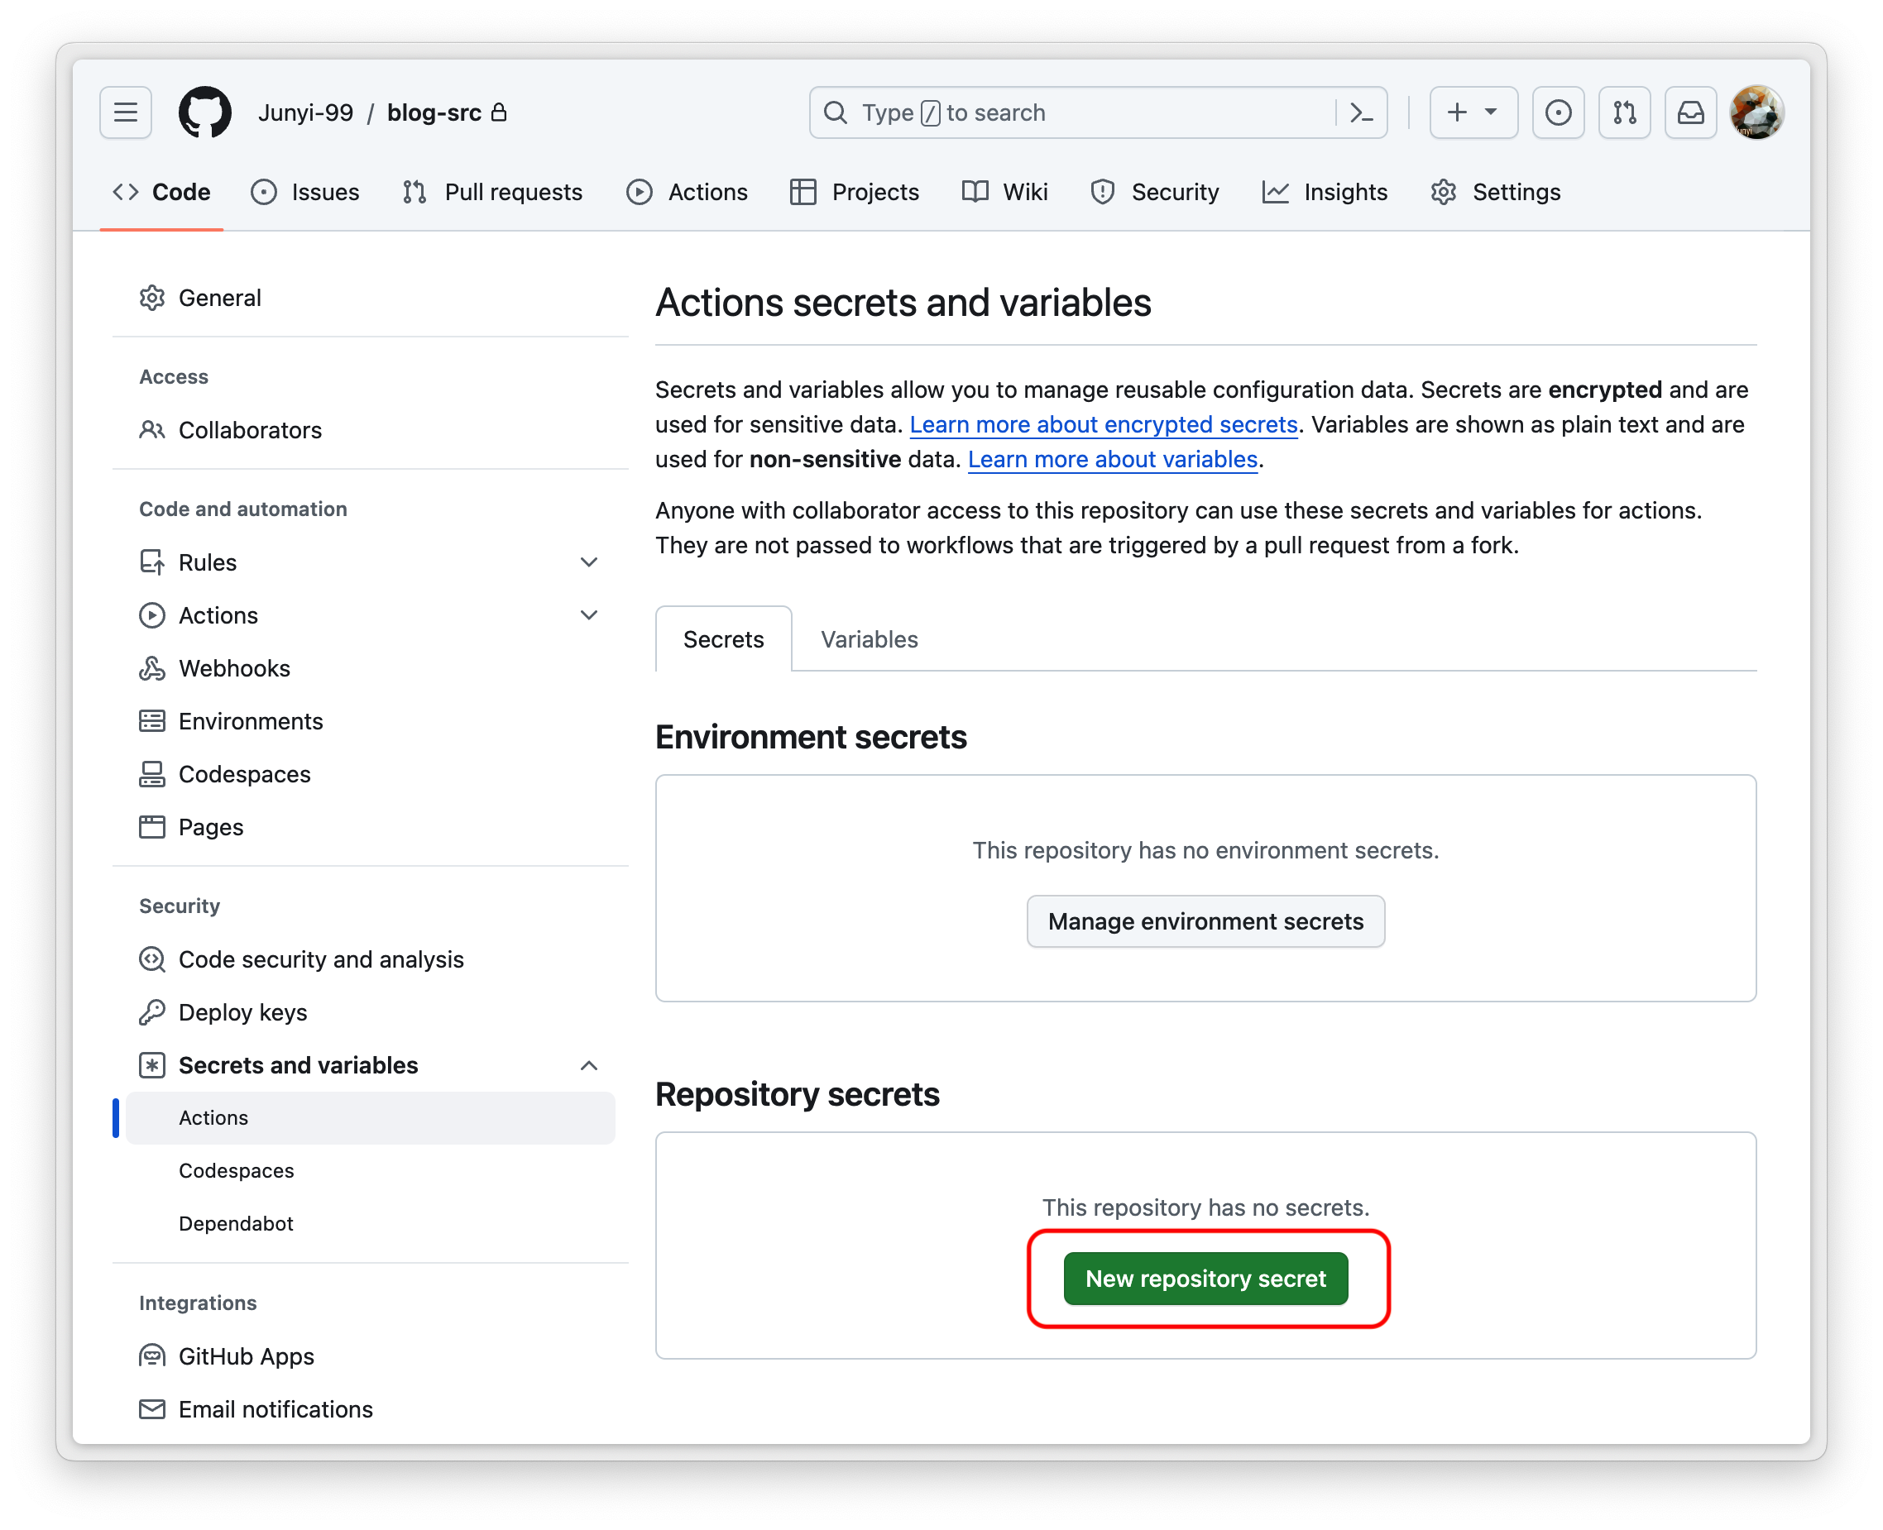Open Deploy keys settings section
Viewport: 1883px width, 1530px height.
tap(242, 1011)
